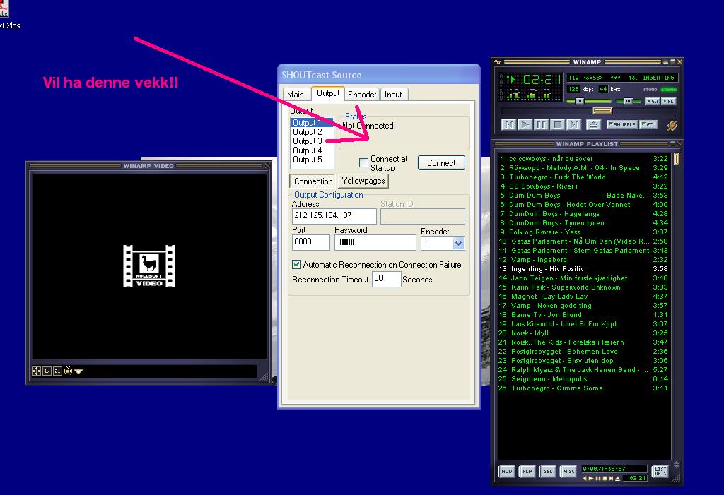
Task: Click the Connect button
Action: [441, 163]
